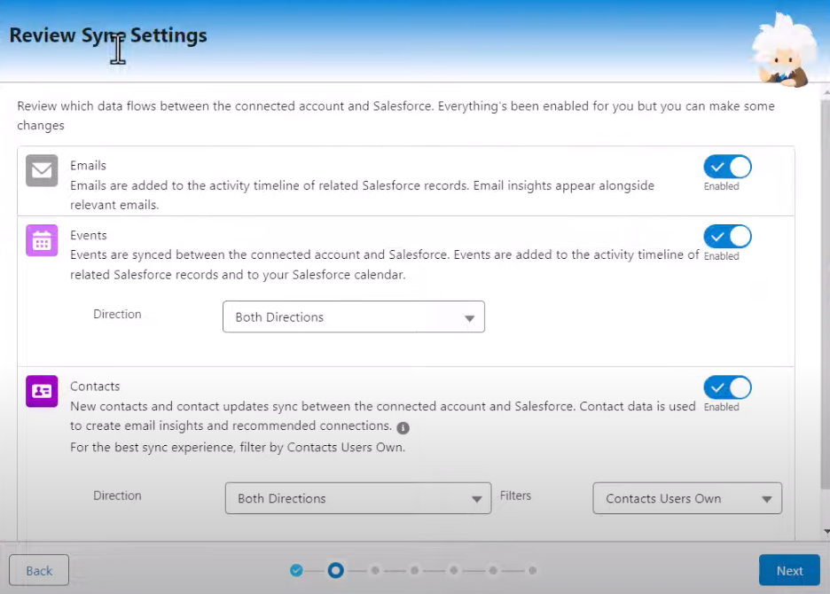Open the Contacts Users Own filter dropdown
Screen dimensions: 830x594
tap(687, 498)
